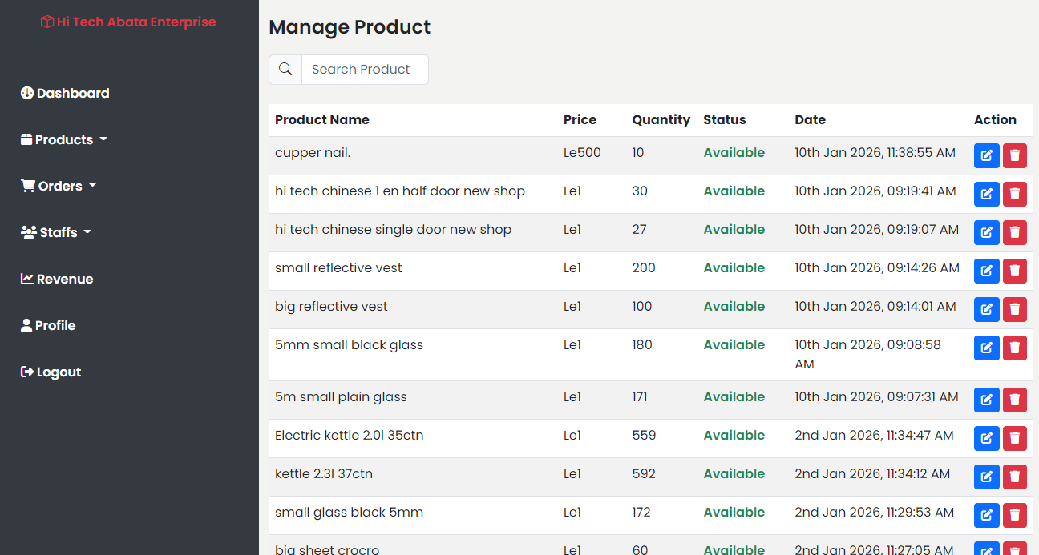Click the search magnifier icon
The height and width of the screenshot is (555, 1039).
(x=285, y=70)
